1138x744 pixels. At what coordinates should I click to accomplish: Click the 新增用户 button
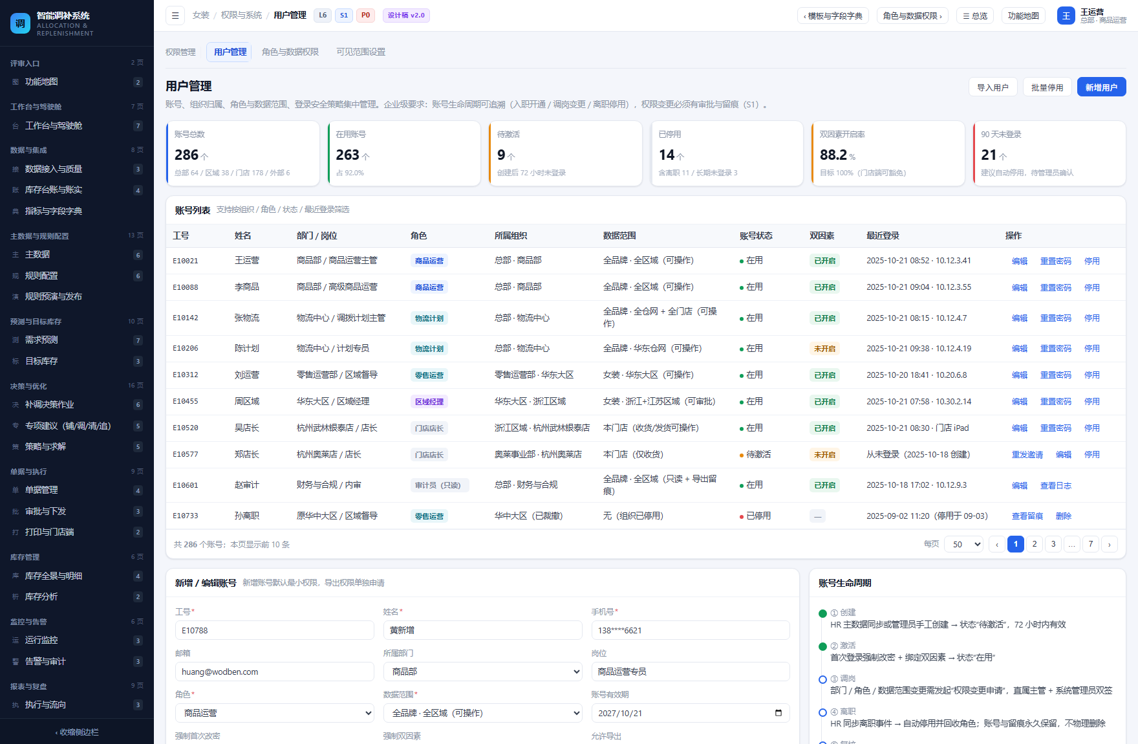tap(1101, 87)
